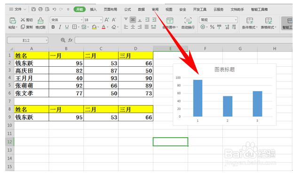The image size is (293, 173).
Task: Cut selection with the 剪切 scissors button
Action: point(27,20)
